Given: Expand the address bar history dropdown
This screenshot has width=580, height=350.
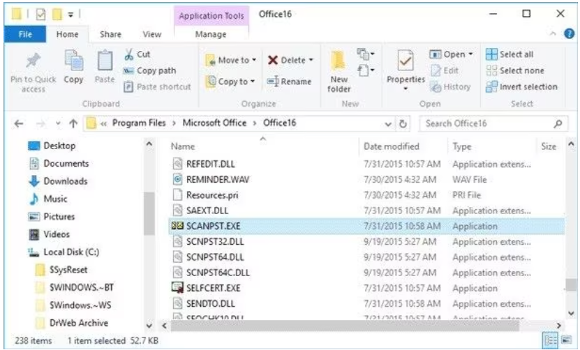Looking at the screenshot, I should pyautogui.click(x=387, y=124).
